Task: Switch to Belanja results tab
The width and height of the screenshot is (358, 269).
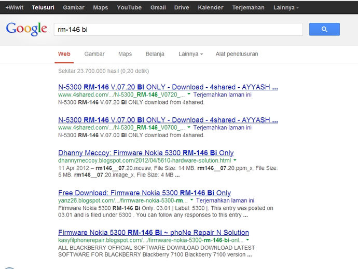Action: [155, 54]
